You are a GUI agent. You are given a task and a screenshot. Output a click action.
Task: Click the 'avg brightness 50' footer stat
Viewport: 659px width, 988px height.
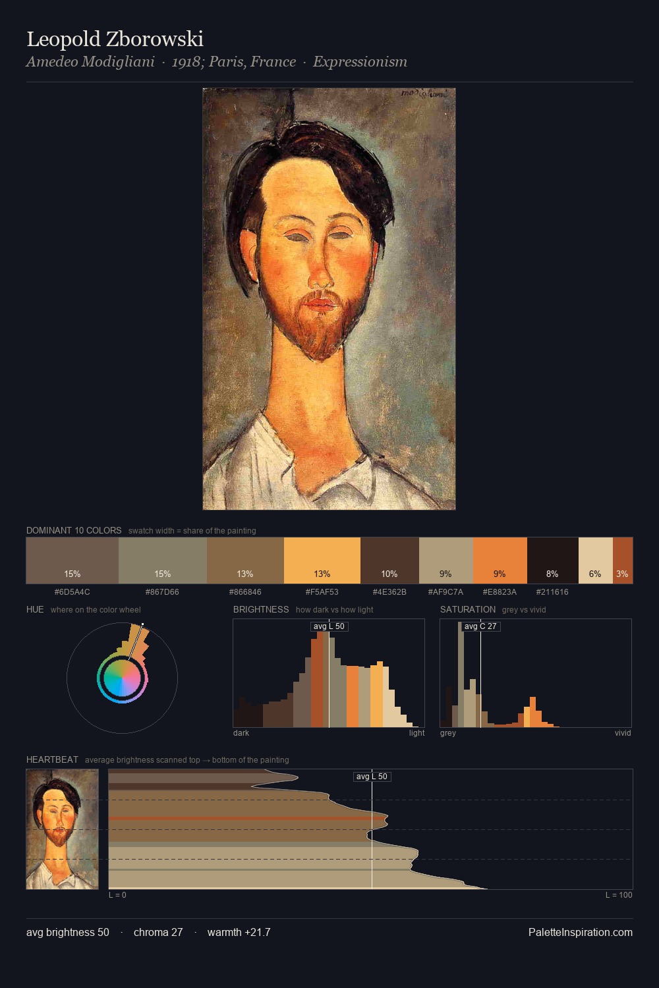68,932
